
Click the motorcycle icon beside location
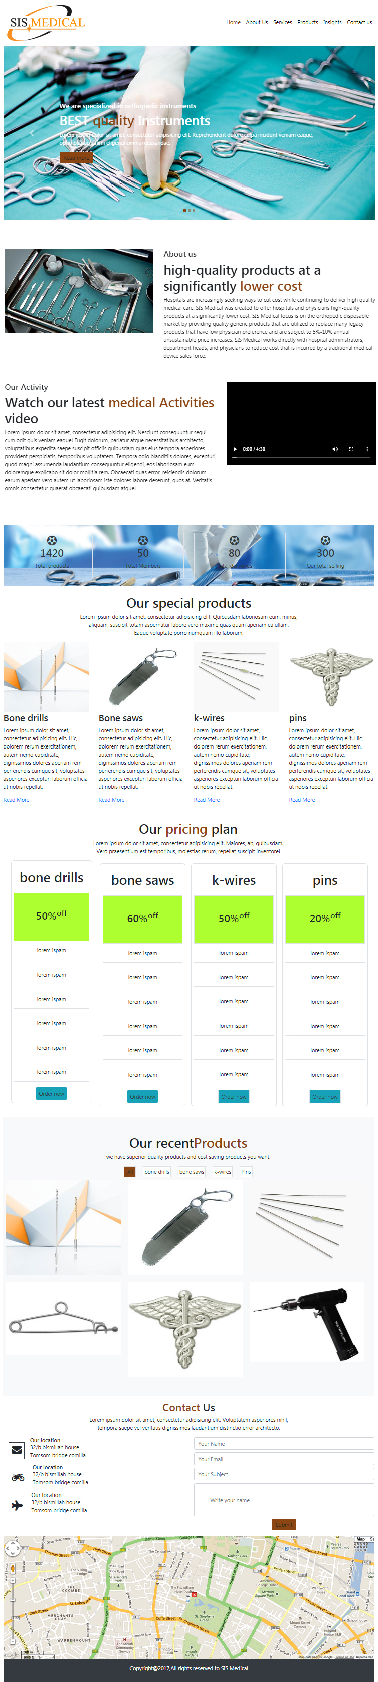coord(18,1478)
